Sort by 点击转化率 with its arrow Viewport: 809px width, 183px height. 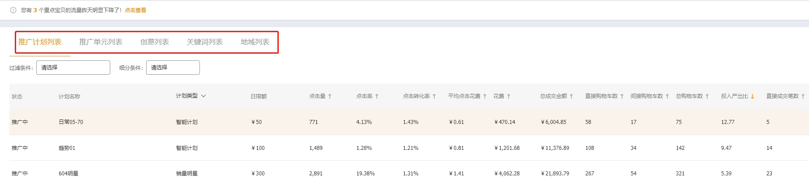pos(434,96)
